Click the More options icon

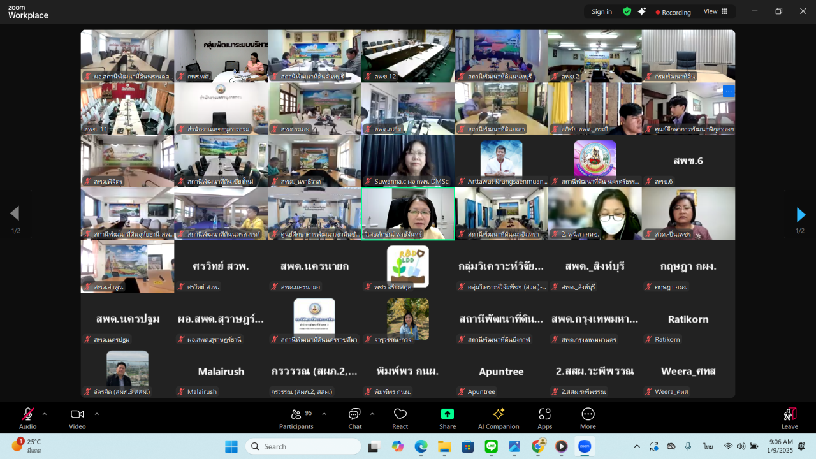(588, 418)
